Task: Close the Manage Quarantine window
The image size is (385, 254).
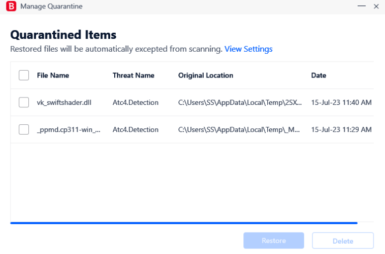Action: 376,6
